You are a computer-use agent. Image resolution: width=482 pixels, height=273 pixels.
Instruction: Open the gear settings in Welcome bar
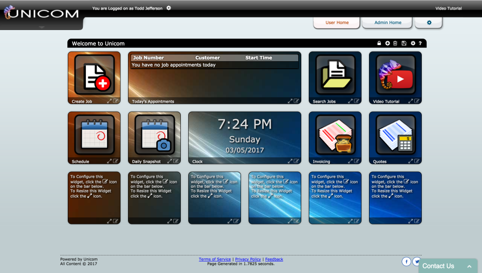tap(413, 43)
